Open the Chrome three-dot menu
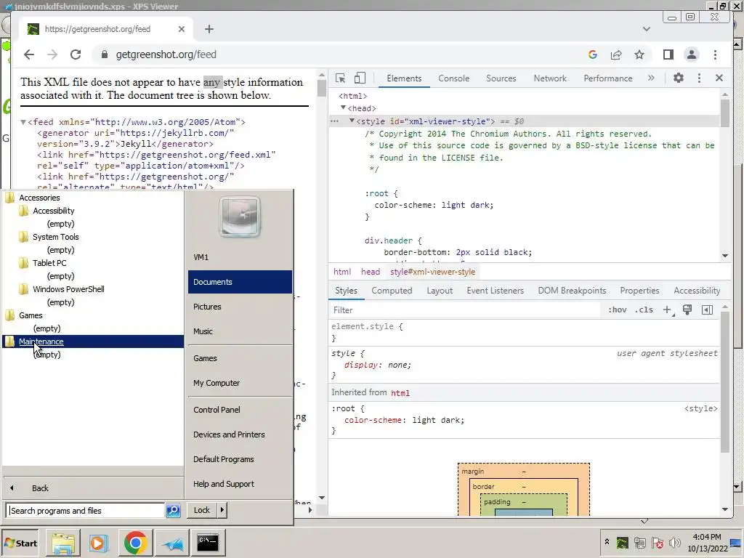744x558 pixels. coord(715,54)
